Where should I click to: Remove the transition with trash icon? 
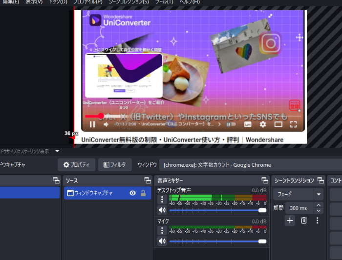point(303,220)
